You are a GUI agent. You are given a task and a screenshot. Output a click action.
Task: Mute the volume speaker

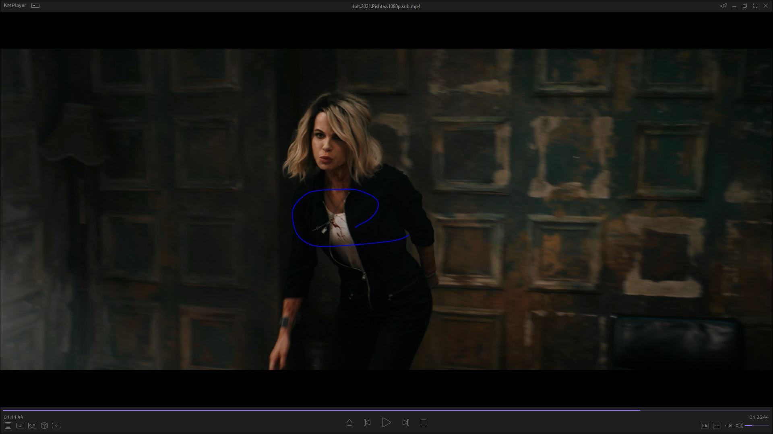pos(739,426)
